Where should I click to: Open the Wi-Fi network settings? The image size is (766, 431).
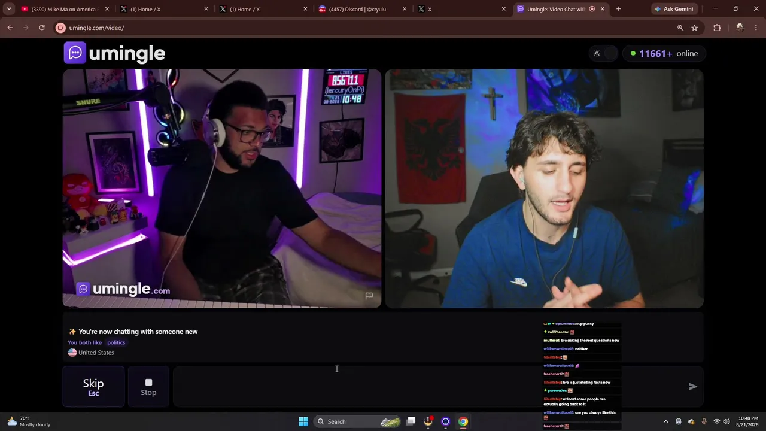tap(716, 421)
